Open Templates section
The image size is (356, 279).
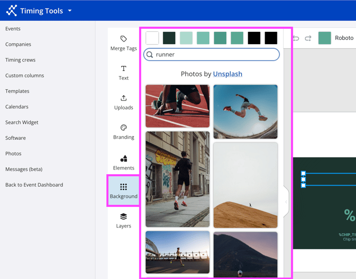pos(17,91)
